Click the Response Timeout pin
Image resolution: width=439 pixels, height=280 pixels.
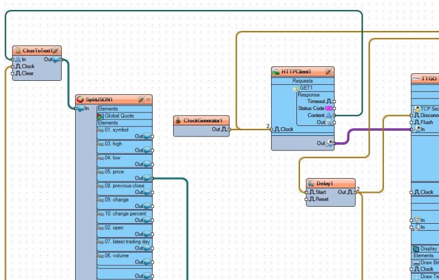(x=335, y=101)
